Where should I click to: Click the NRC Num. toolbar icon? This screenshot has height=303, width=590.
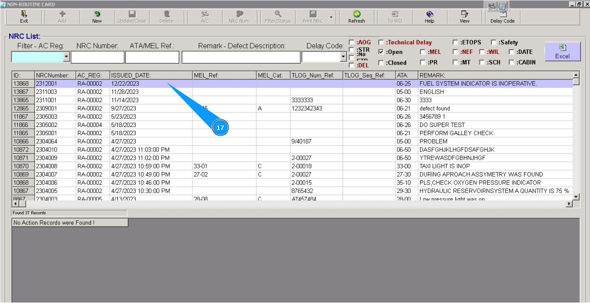point(239,17)
